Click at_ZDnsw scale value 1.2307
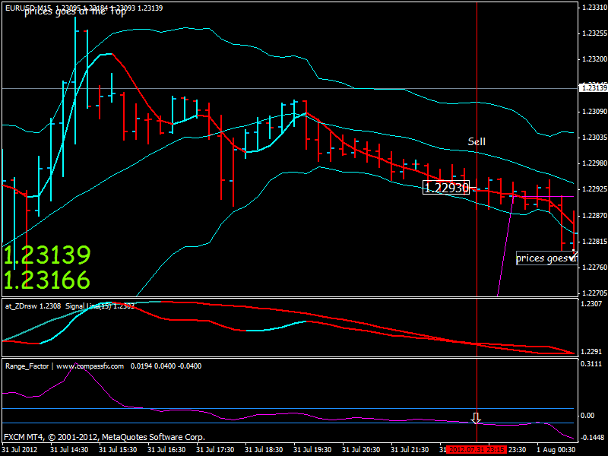This screenshot has width=608, height=456. pos(591,303)
